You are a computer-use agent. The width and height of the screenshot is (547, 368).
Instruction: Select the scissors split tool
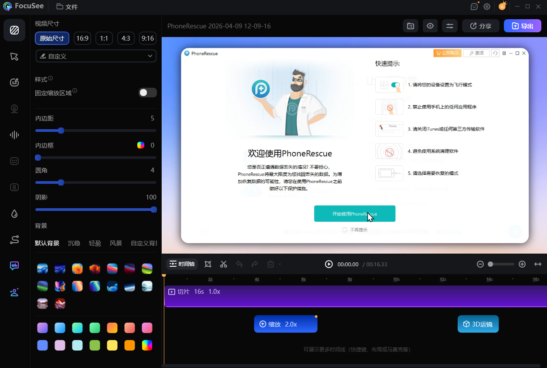[224, 264]
